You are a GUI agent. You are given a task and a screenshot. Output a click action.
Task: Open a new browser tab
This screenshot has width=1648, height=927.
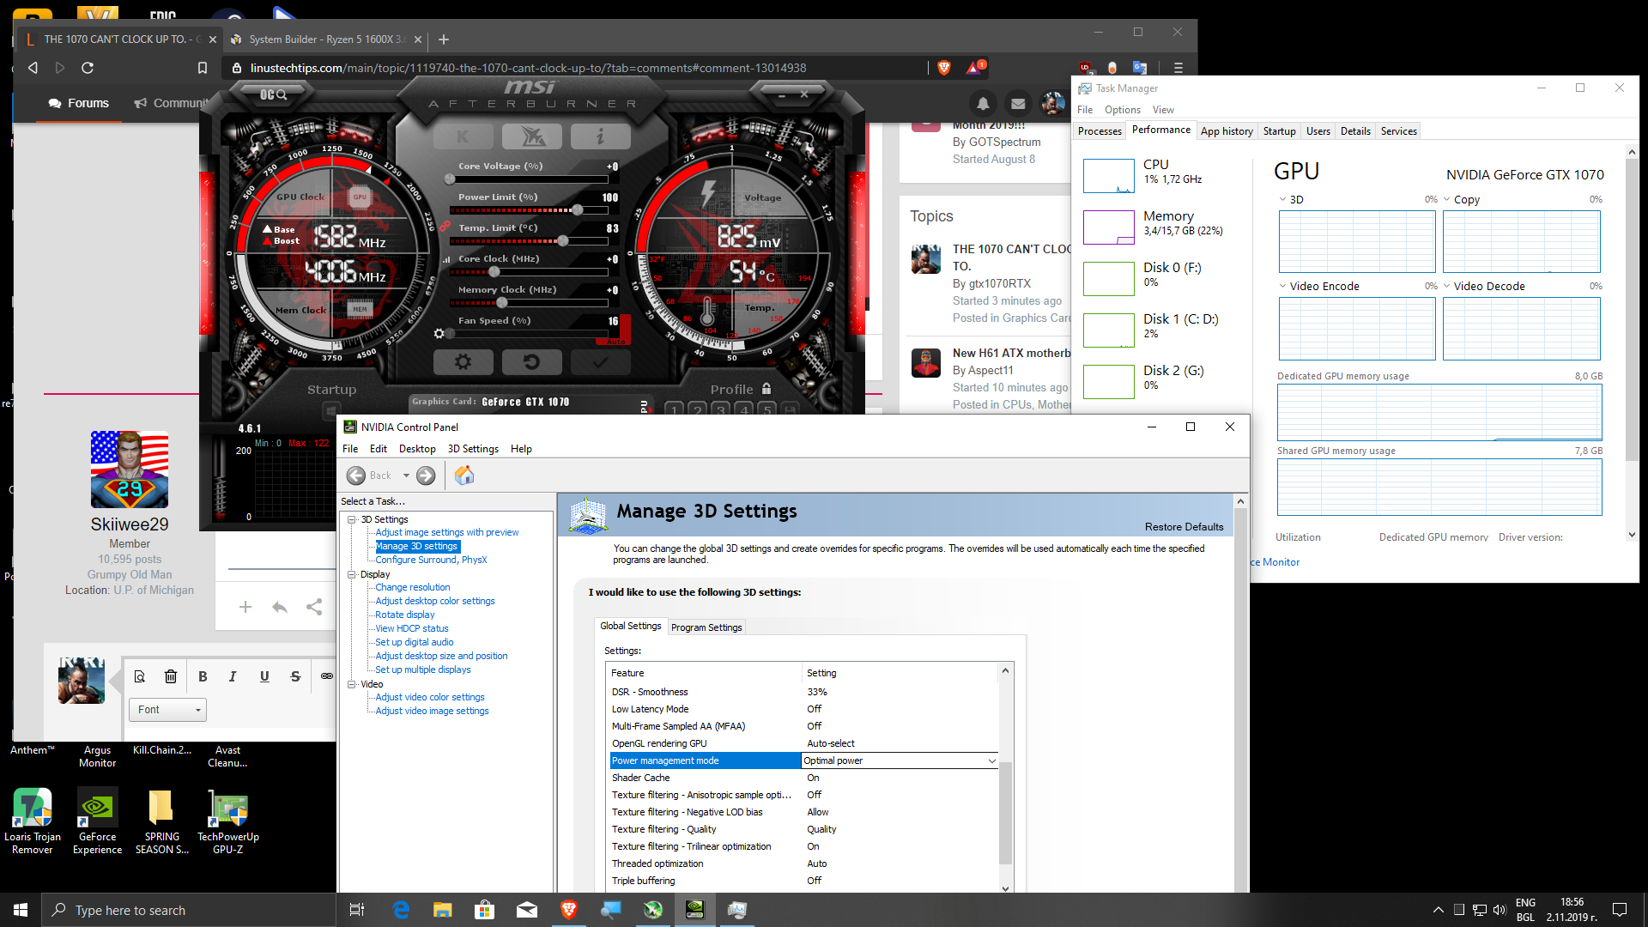[444, 39]
